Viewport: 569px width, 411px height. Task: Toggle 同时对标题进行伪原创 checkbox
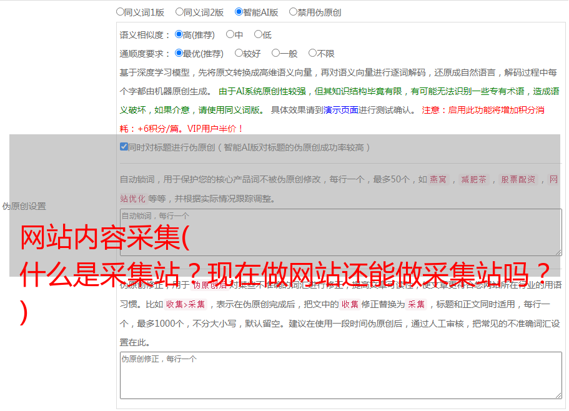point(124,147)
